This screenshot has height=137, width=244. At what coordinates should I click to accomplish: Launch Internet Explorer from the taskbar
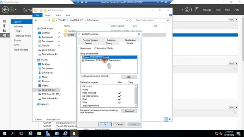coord(30,134)
